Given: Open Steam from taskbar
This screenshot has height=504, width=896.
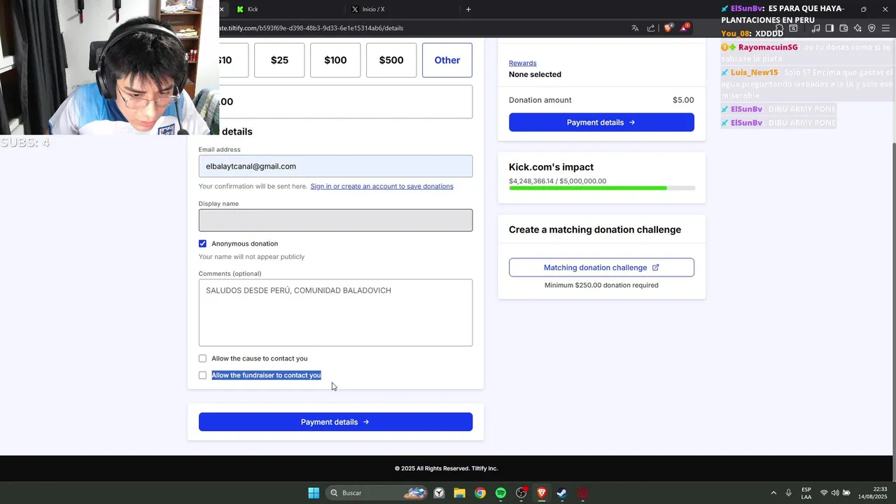Looking at the screenshot, I should (561, 493).
